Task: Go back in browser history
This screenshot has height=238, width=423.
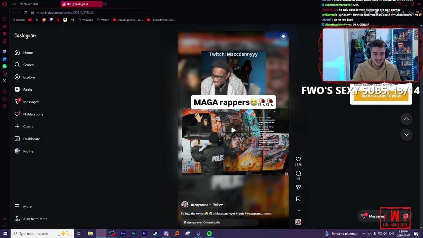Action: click(14, 13)
